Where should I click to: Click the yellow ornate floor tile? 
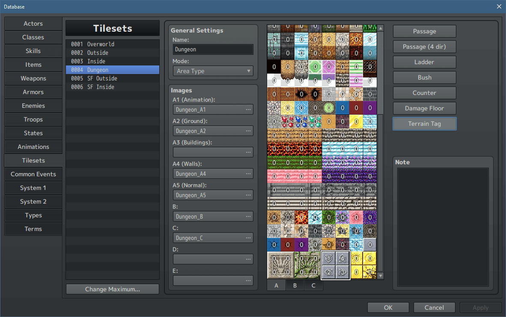tap(288, 108)
